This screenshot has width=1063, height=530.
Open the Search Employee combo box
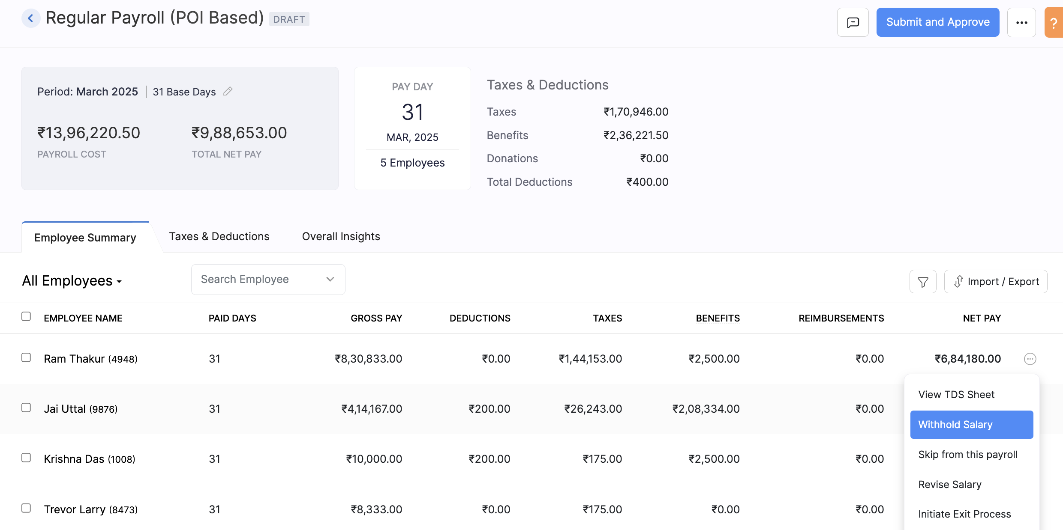(x=268, y=280)
